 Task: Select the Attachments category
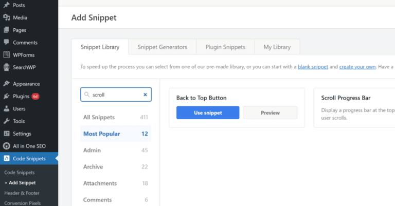(x=116, y=183)
